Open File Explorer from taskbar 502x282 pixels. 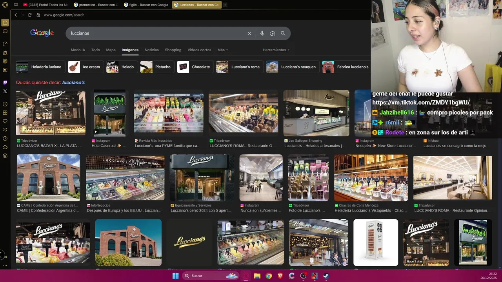click(x=257, y=276)
